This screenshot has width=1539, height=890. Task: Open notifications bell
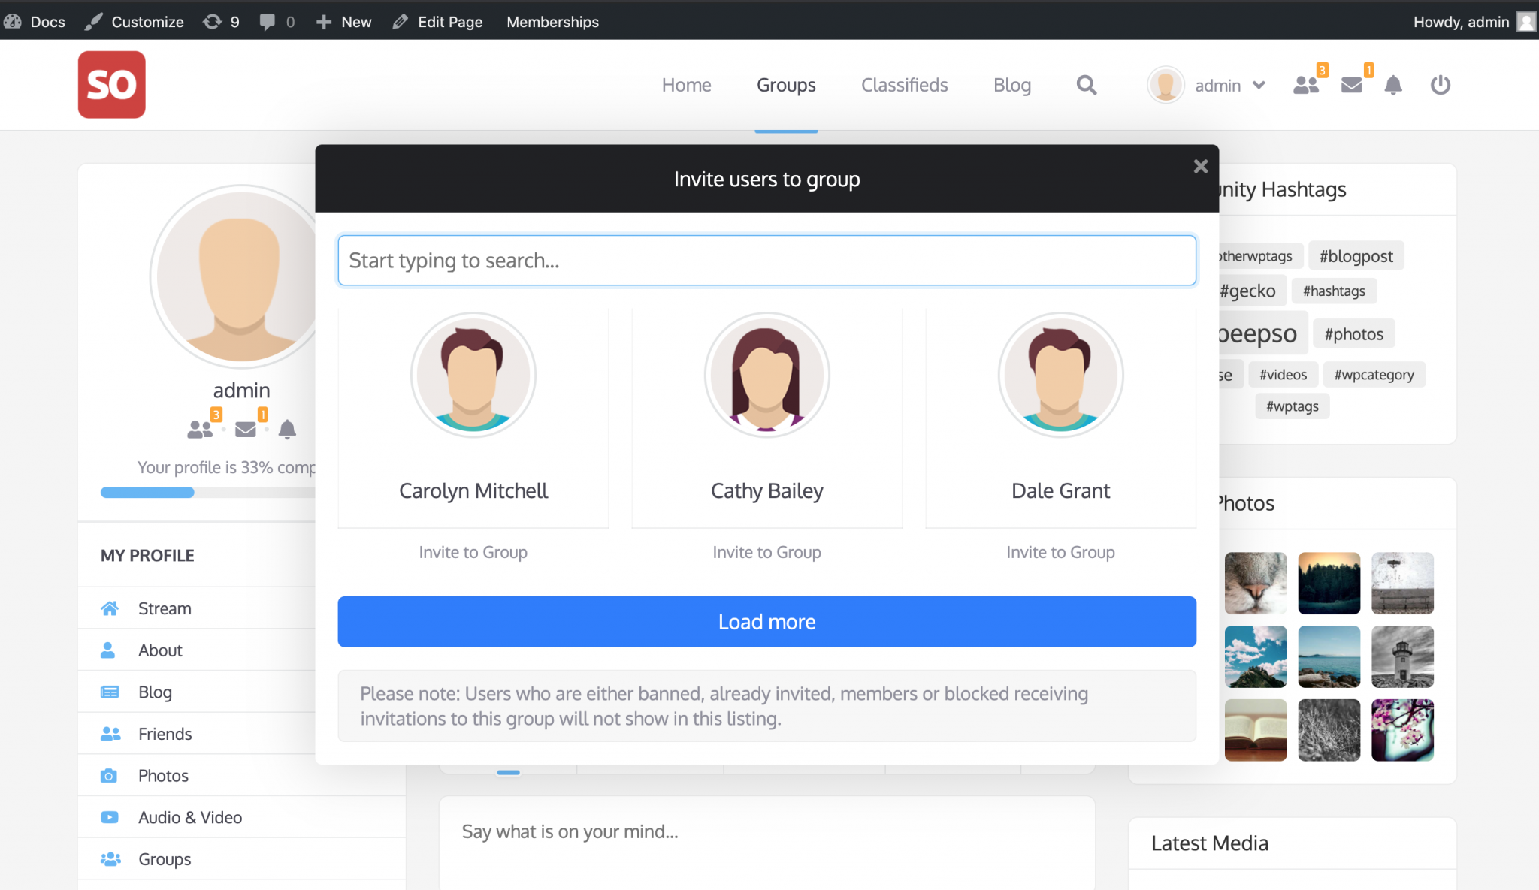point(1393,85)
